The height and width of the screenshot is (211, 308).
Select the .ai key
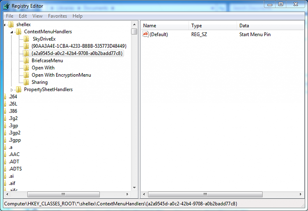point(11,176)
